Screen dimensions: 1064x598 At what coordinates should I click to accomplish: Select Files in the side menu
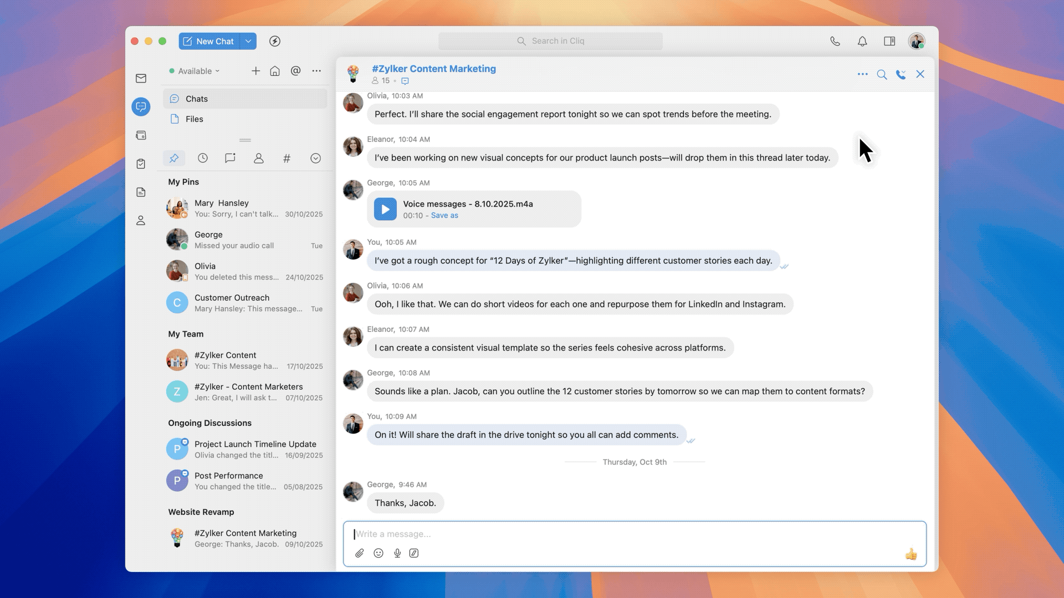pyautogui.click(x=245, y=119)
